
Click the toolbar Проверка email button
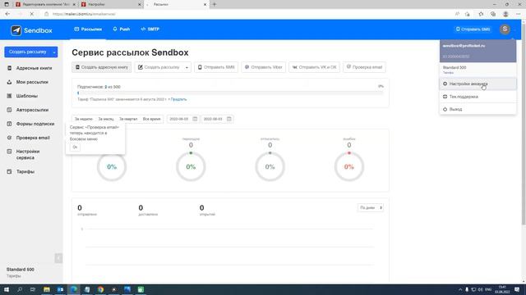(x=364, y=67)
